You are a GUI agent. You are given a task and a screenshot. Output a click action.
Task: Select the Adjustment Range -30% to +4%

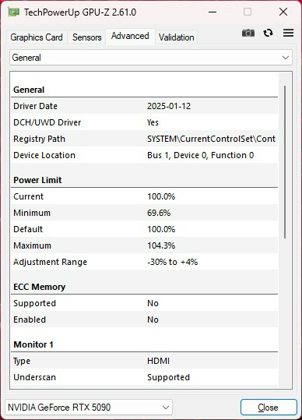pos(172,262)
